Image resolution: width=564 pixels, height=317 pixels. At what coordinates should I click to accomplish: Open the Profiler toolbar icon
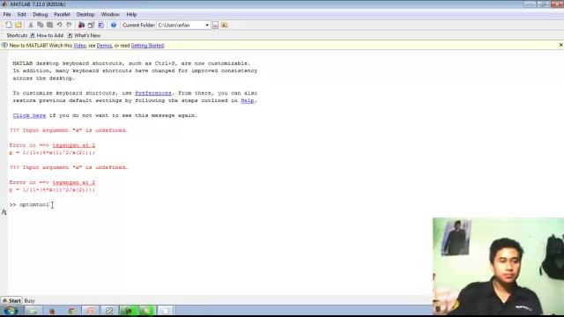pyautogui.click(x=100, y=25)
